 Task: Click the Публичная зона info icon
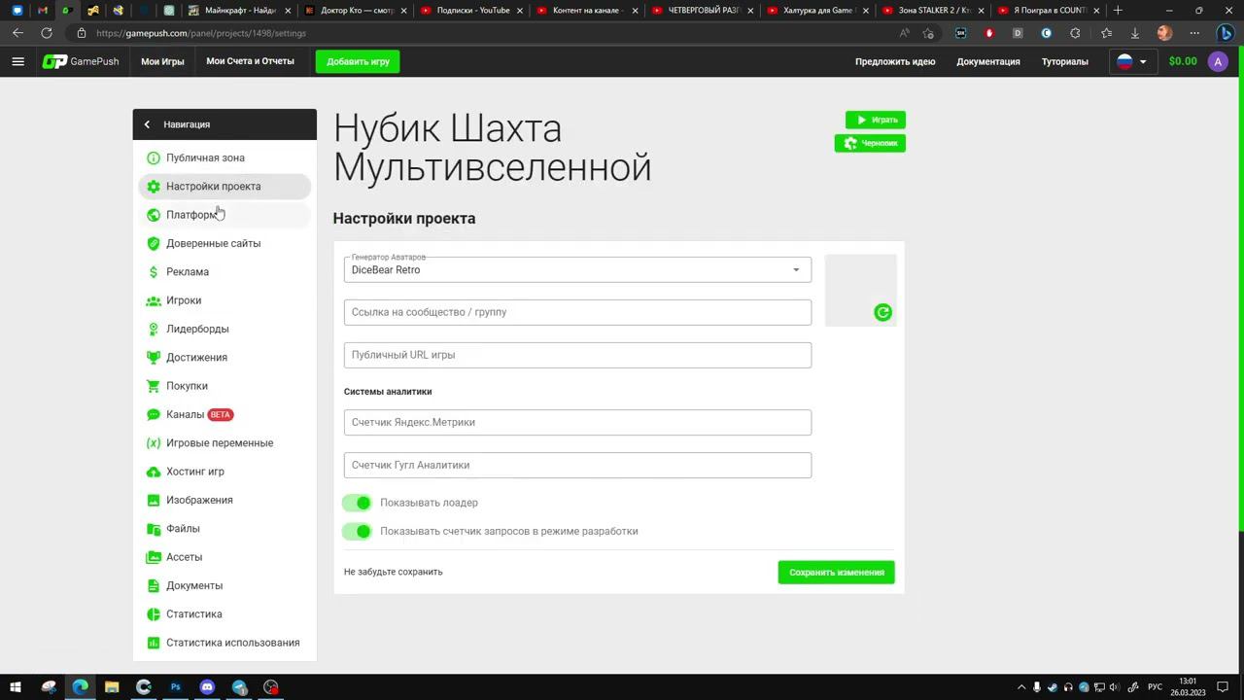153,157
